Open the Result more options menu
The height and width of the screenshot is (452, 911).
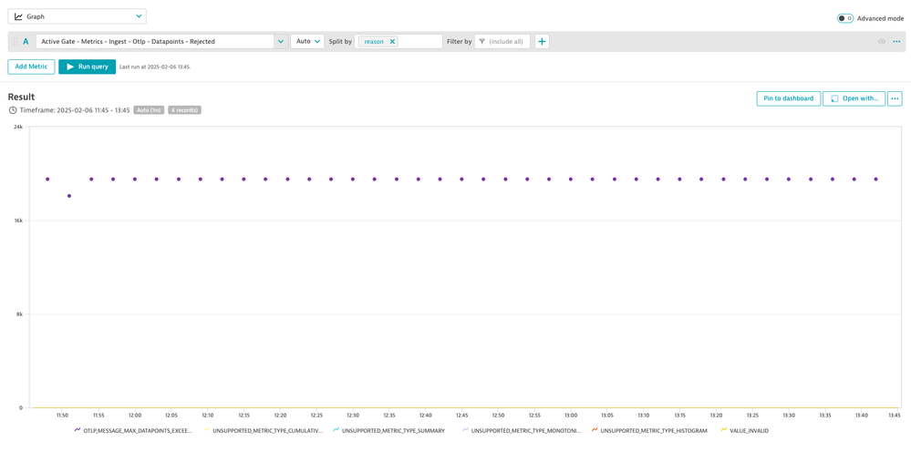(895, 98)
